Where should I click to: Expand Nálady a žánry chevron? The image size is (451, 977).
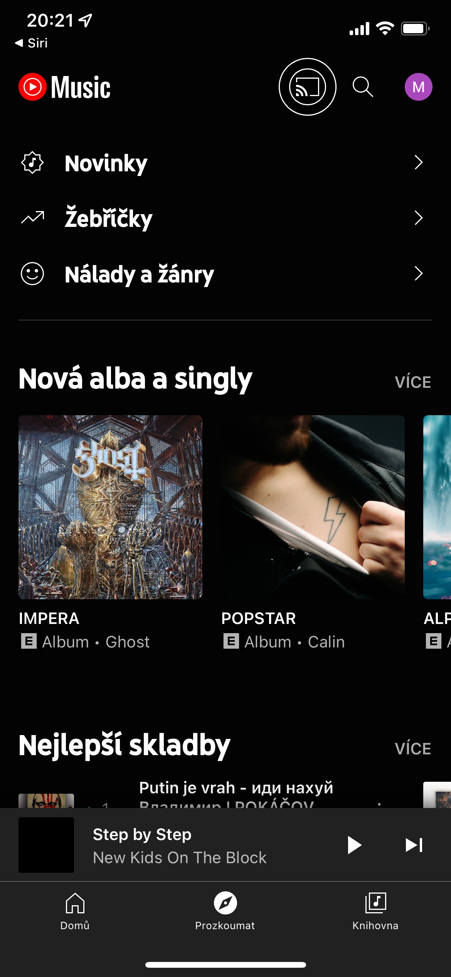[419, 274]
